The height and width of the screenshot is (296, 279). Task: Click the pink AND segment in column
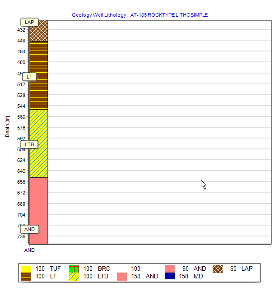coord(39,211)
